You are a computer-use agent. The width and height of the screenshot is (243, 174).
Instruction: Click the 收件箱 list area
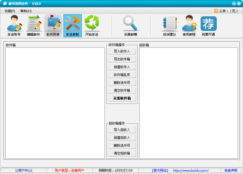tap(55, 103)
